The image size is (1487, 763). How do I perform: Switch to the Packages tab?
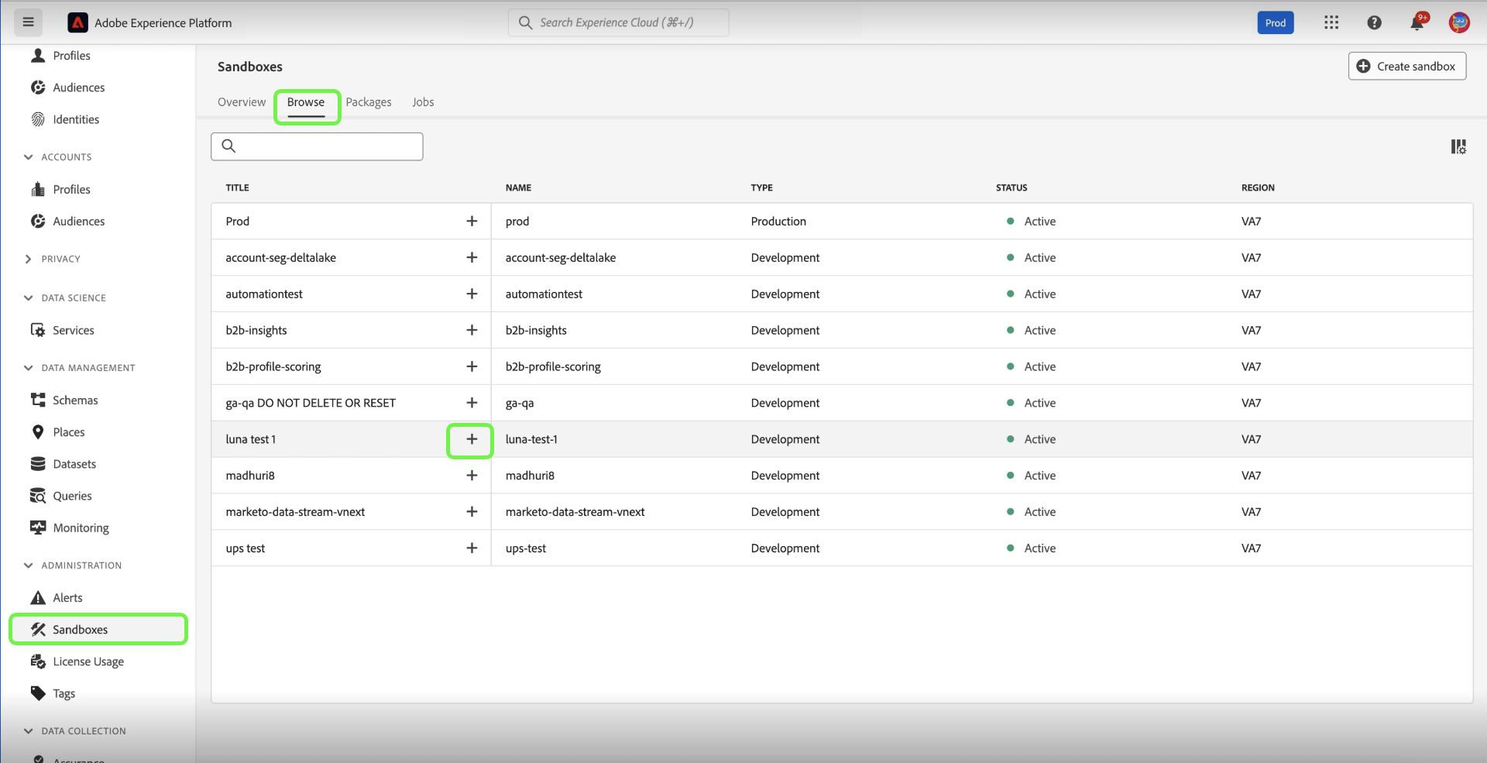(369, 102)
